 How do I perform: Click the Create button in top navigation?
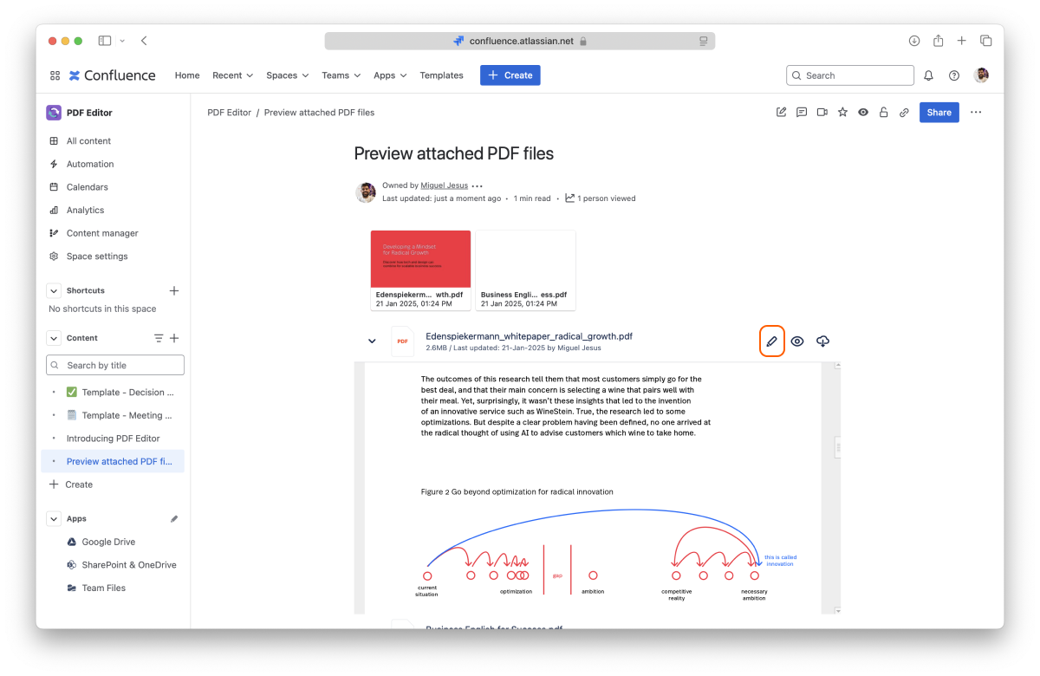(510, 75)
